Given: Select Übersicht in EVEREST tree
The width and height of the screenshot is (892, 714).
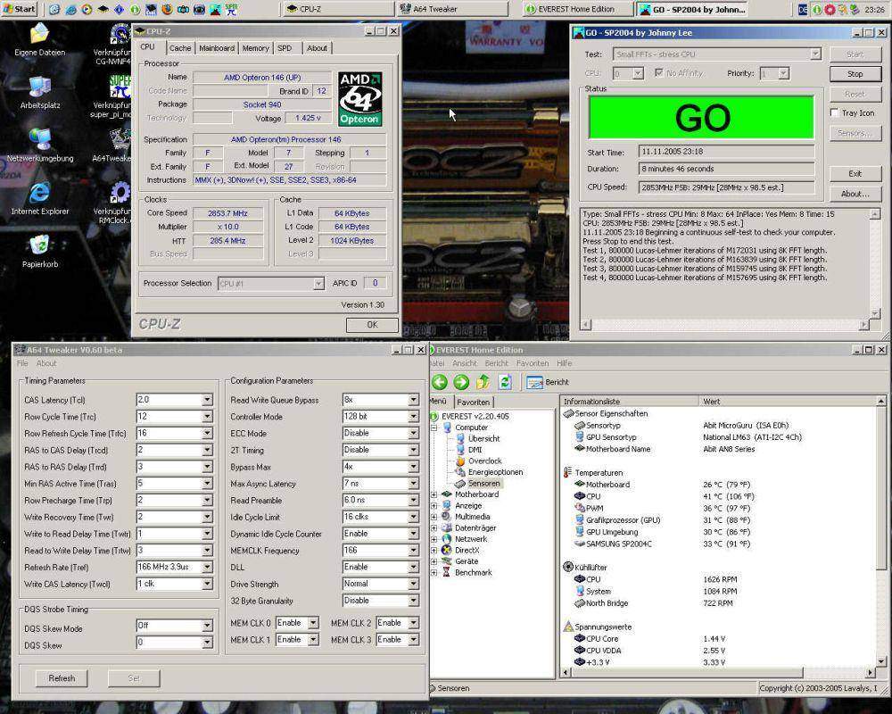Looking at the screenshot, I should tap(483, 438).
